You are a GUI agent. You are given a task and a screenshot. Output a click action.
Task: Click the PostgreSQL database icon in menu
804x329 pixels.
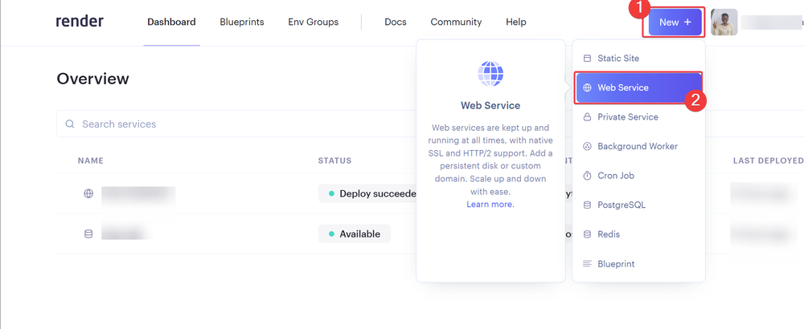(587, 205)
